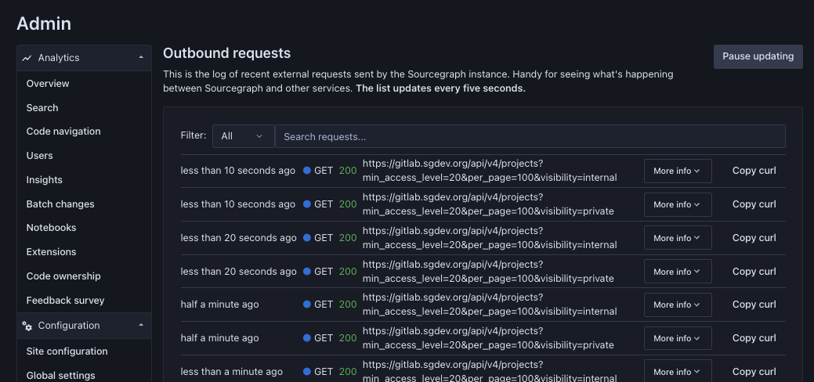814x382 pixels.
Task: Open the All filter dropdown
Action: pos(243,136)
